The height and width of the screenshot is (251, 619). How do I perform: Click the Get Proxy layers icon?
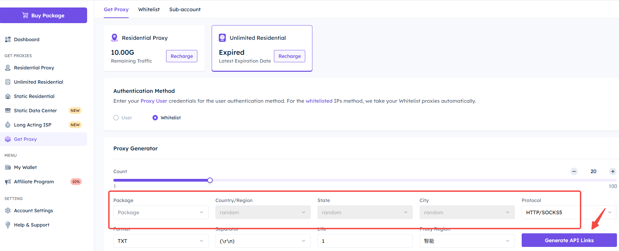coord(8,139)
